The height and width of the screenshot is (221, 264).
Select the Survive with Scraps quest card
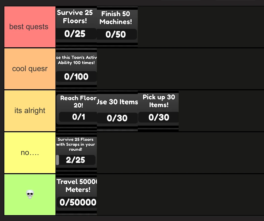tap(76, 151)
